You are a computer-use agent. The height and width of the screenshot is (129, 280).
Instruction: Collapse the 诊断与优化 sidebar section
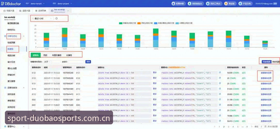24,36
